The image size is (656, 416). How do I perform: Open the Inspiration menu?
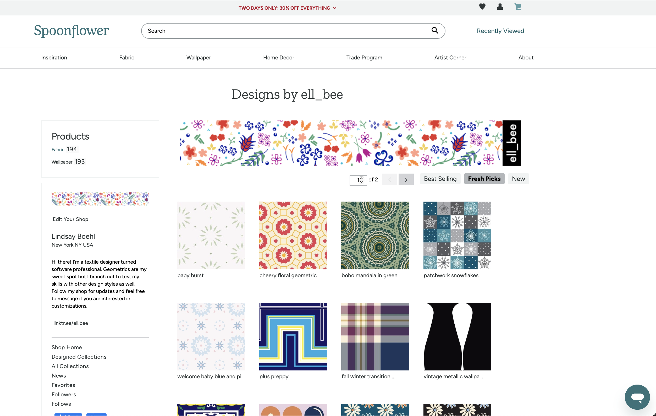coord(54,58)
